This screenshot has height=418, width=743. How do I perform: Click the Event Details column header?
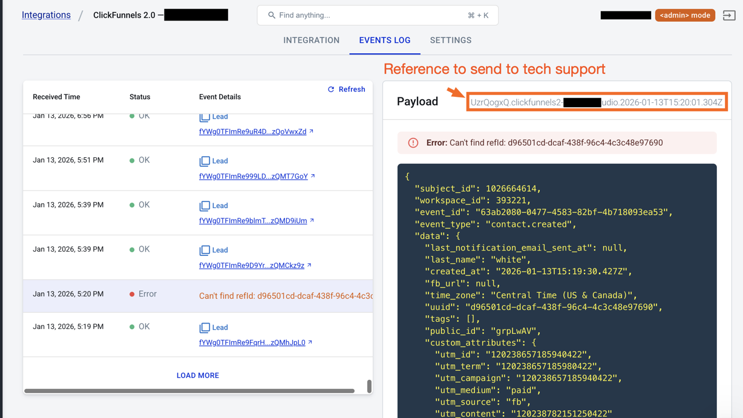[x=220, y=97]
